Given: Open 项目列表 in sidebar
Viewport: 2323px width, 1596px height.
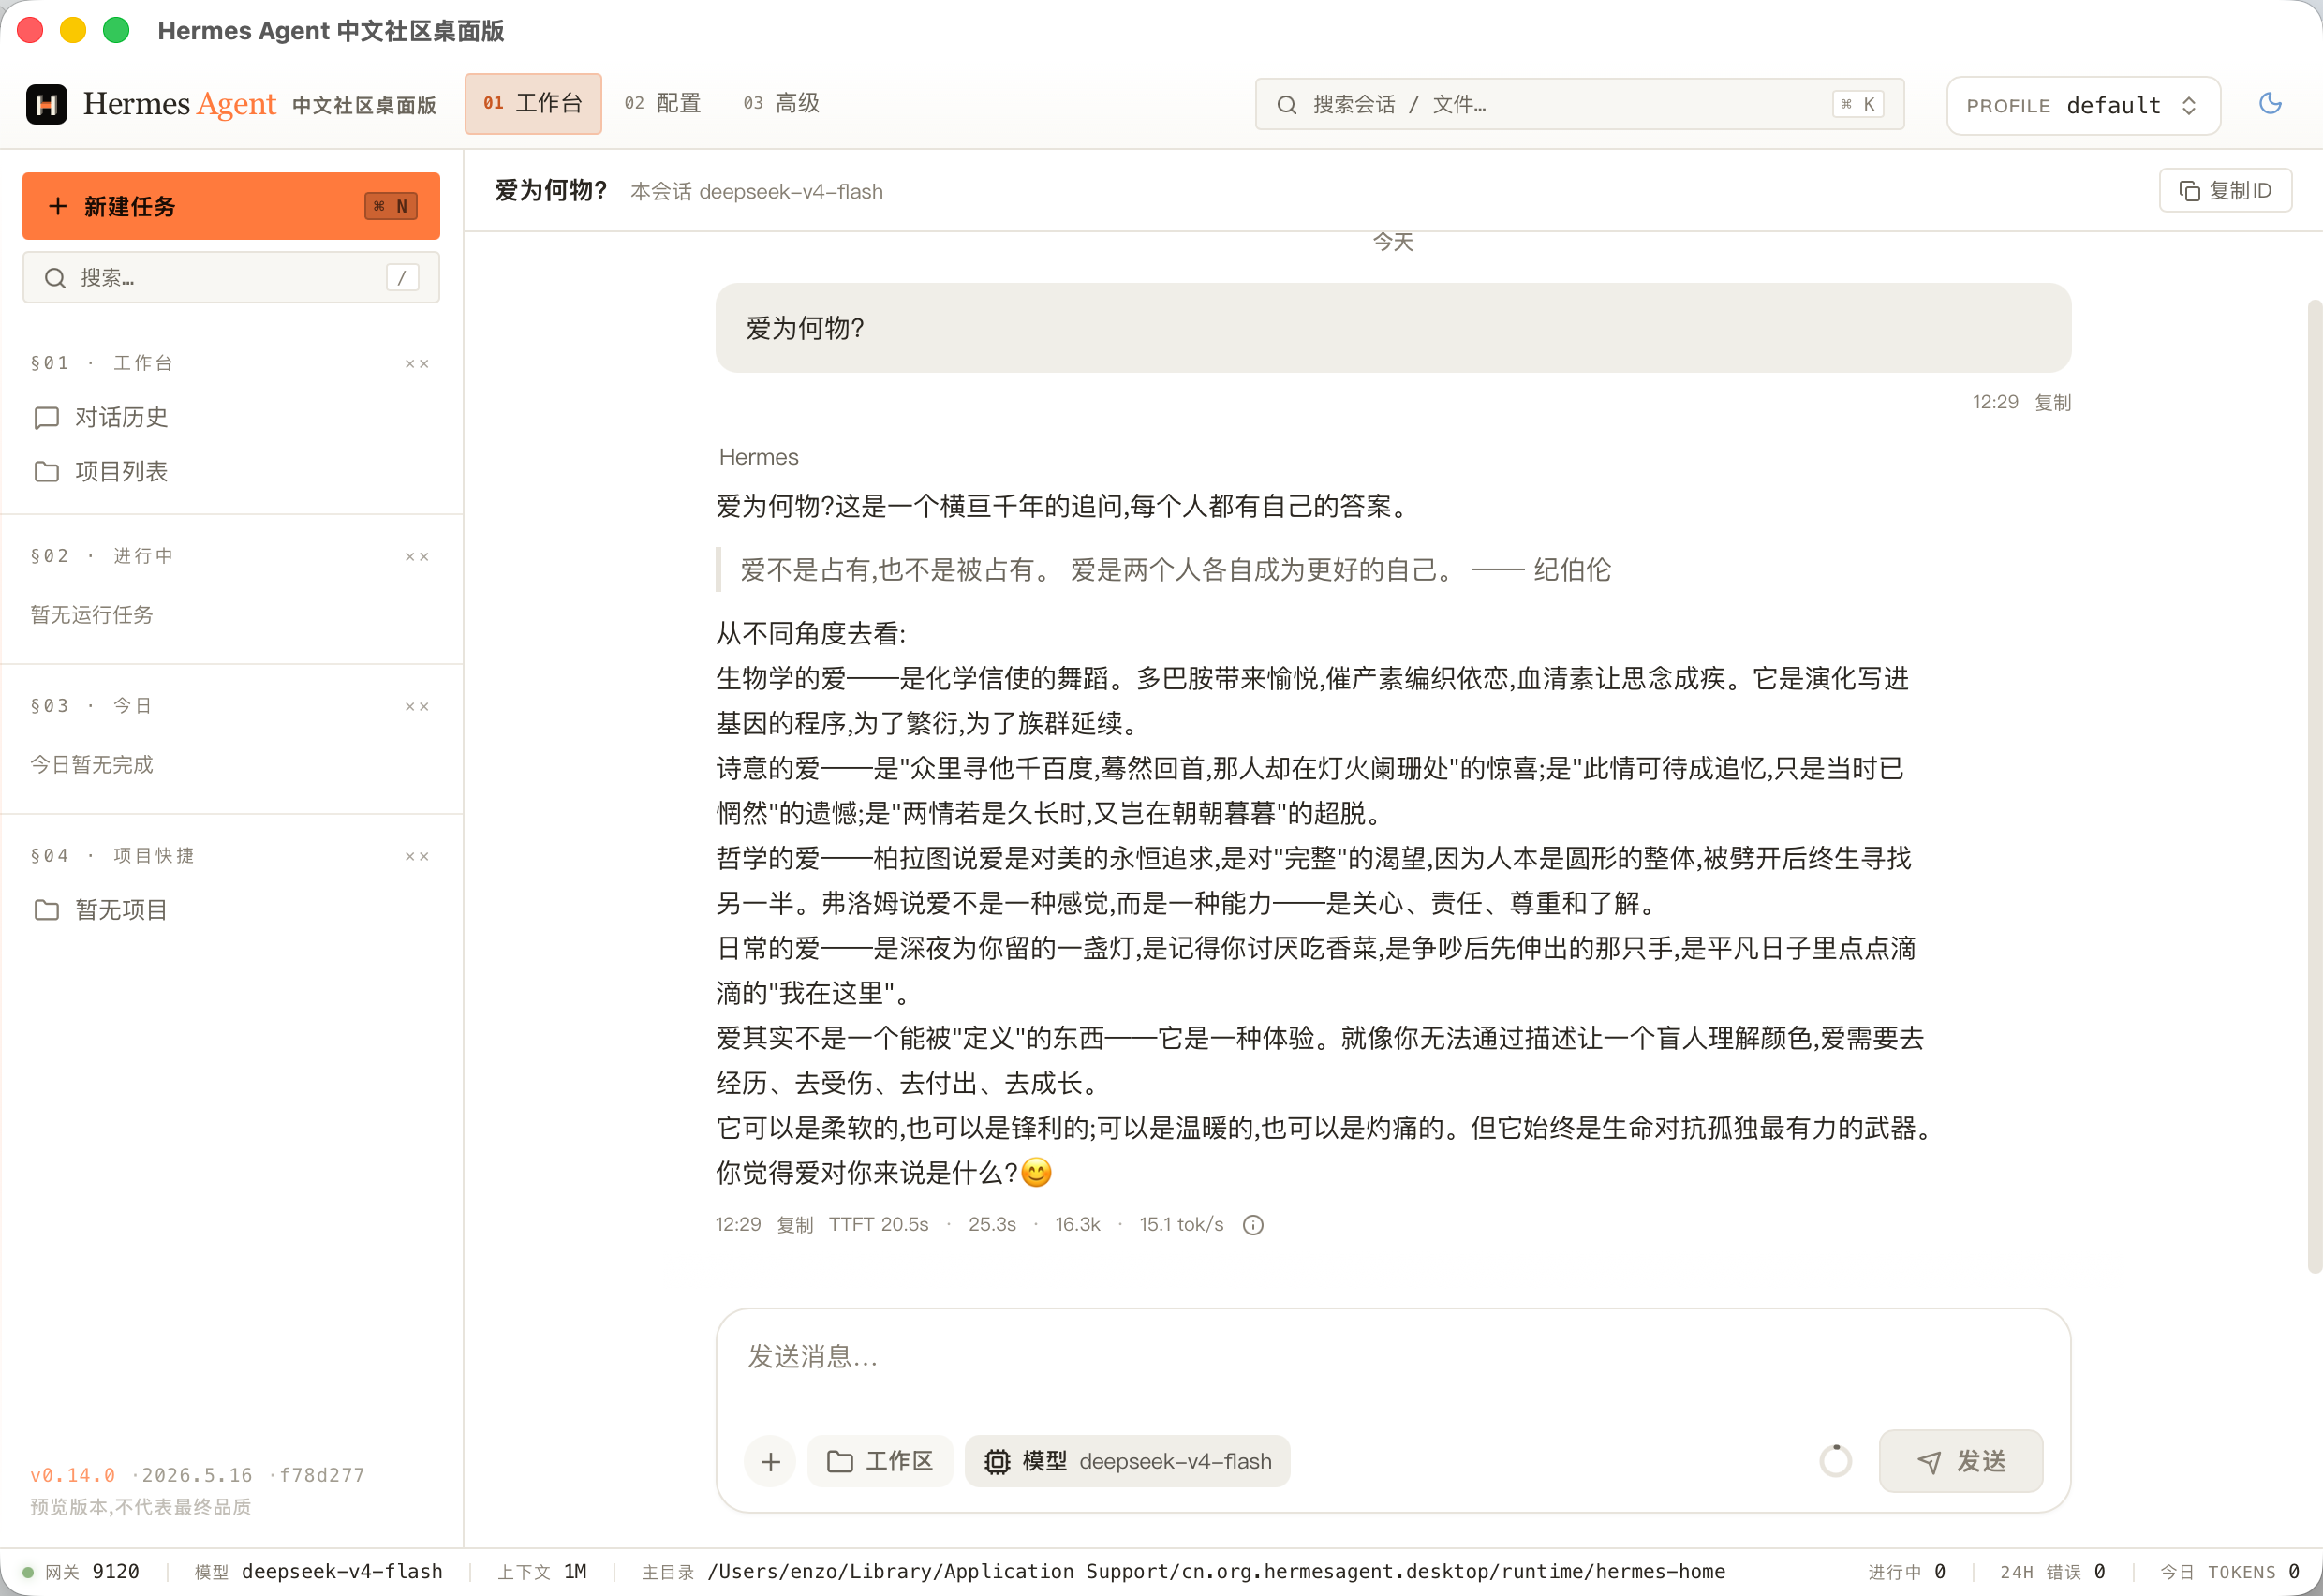Looking at the screenshot, I should coord(101,471).
